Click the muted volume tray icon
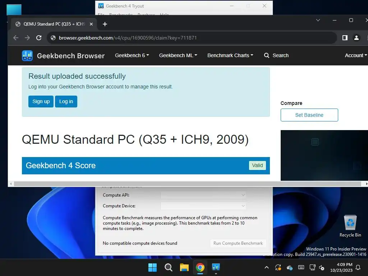The image size is (368, 276). 322,267
